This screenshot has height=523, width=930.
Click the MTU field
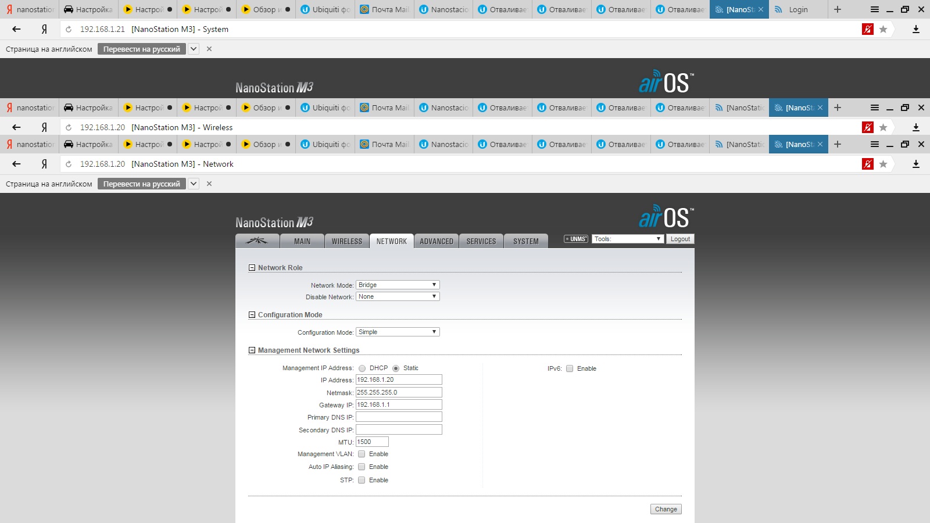372,442
